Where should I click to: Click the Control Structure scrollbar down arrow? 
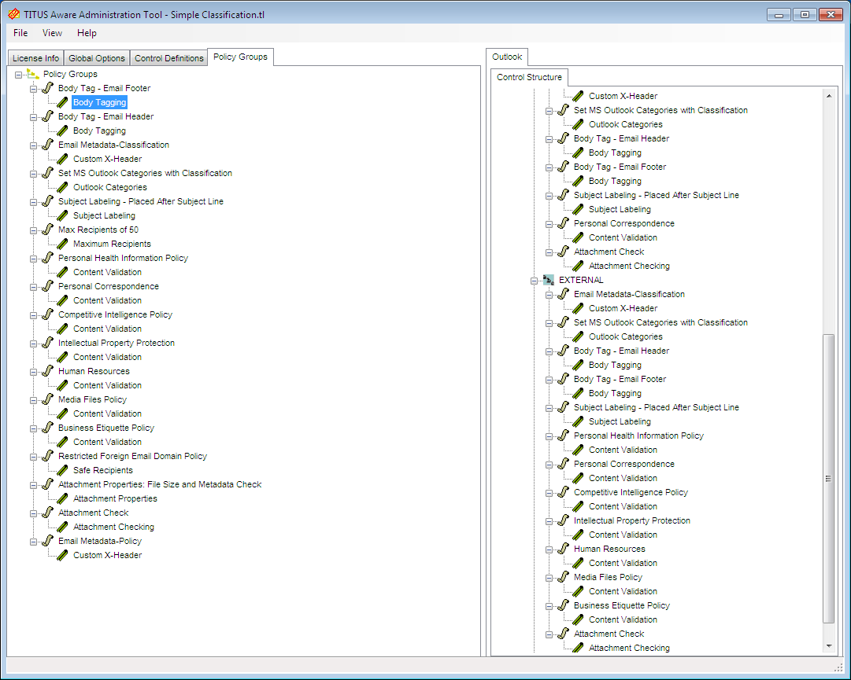click(829, 646)
